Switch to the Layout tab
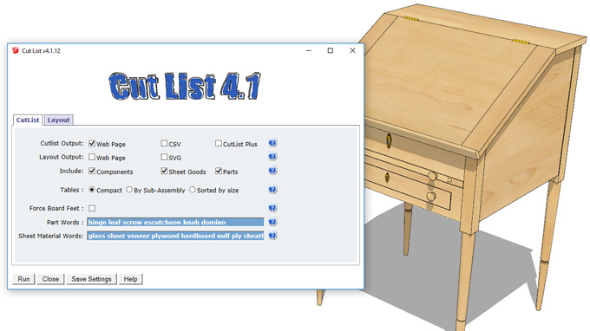590x331 pixels. point(58,120)
